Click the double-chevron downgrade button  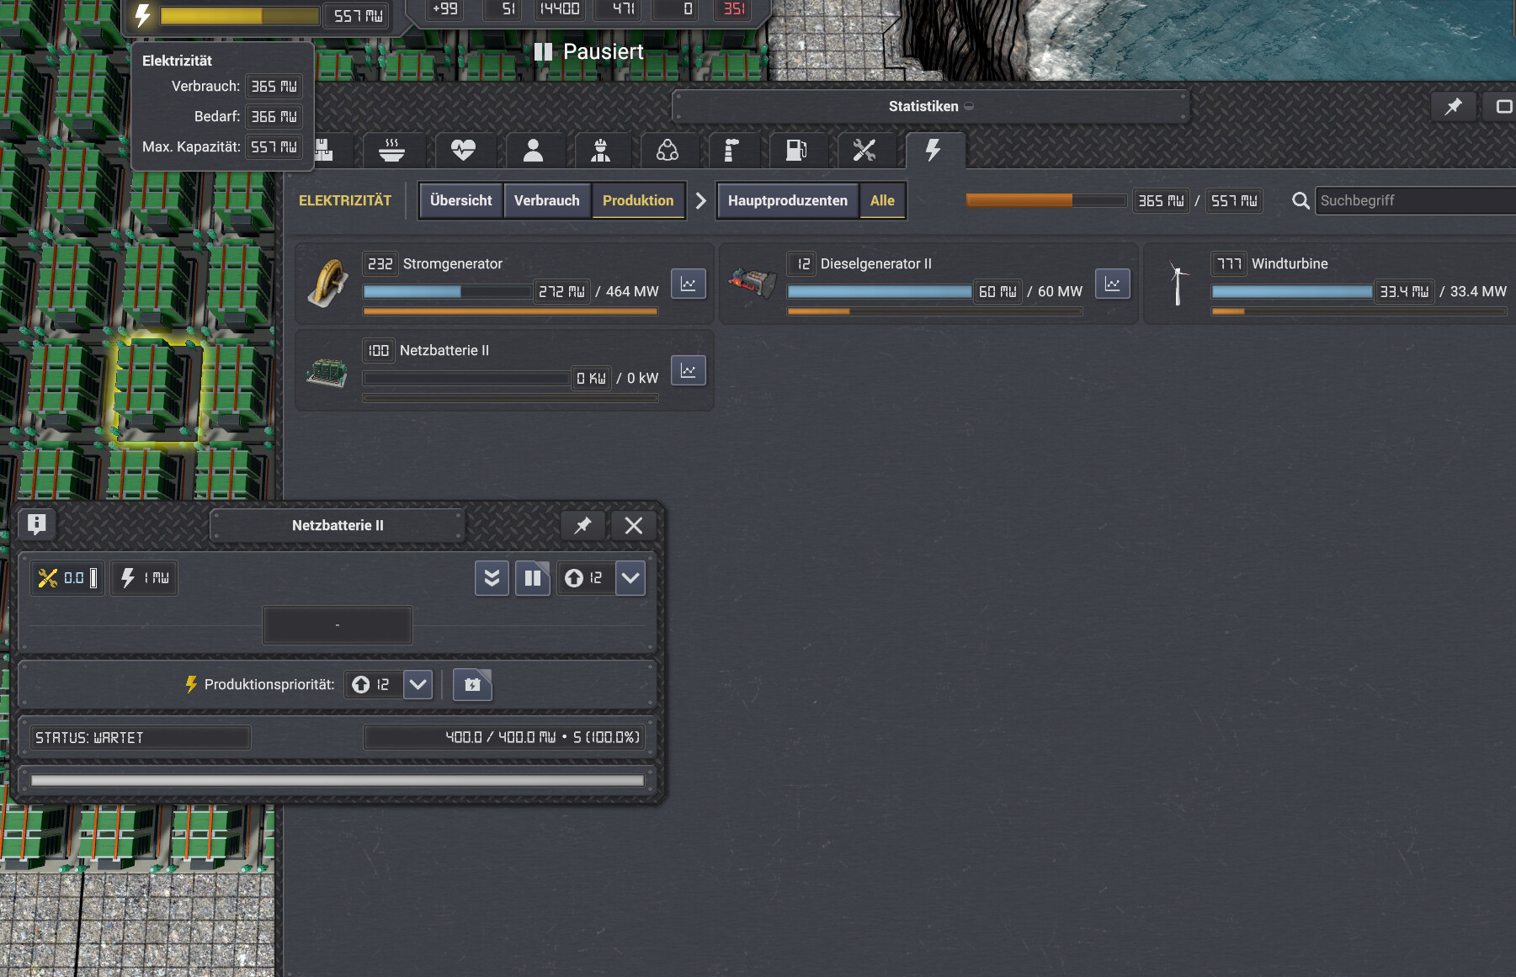tap(492, 578)
